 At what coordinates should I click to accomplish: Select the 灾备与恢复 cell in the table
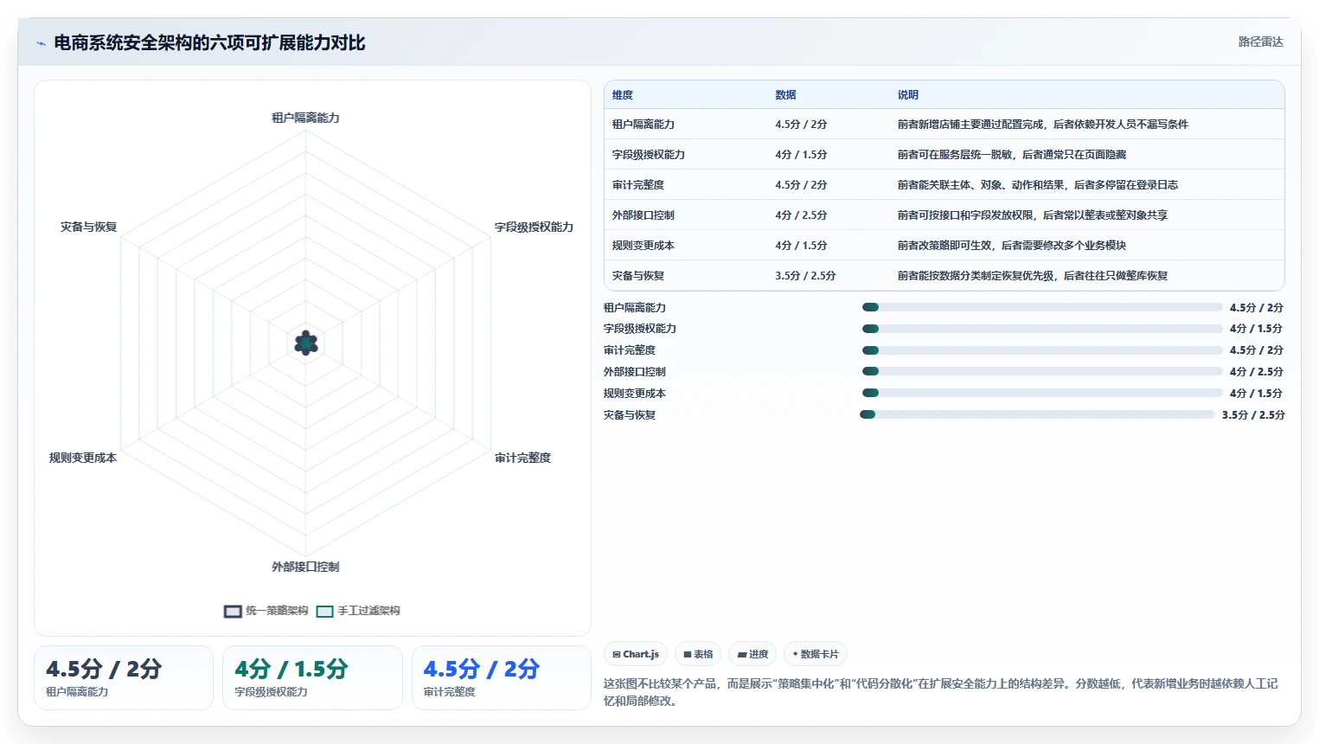pos(637,276)
